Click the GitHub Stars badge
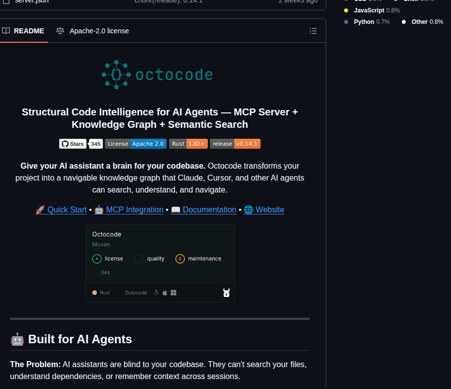 pos(73,144)
